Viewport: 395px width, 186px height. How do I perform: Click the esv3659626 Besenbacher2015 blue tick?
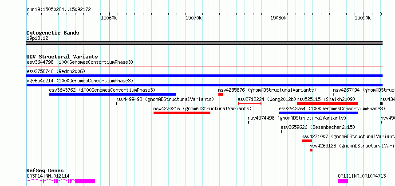pos(281,132)
